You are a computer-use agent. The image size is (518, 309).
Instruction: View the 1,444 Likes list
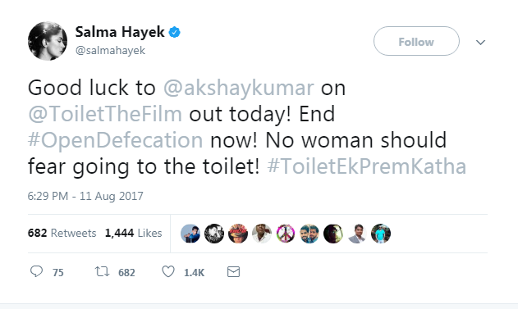pos(134,233)
